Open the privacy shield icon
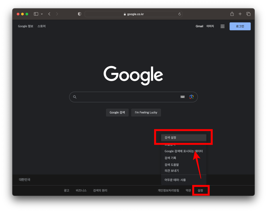Image resolution: width=267 pixels, height=212 pixels. pos(79,14)
